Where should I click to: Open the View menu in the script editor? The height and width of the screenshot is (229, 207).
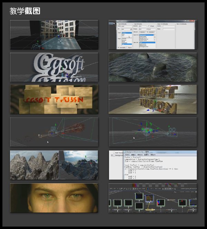[146, 155]
